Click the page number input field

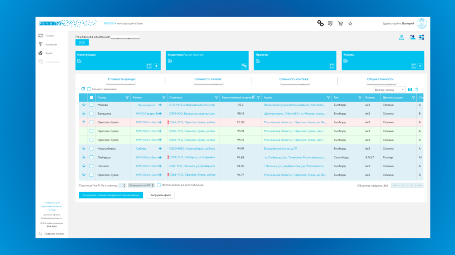122,185
